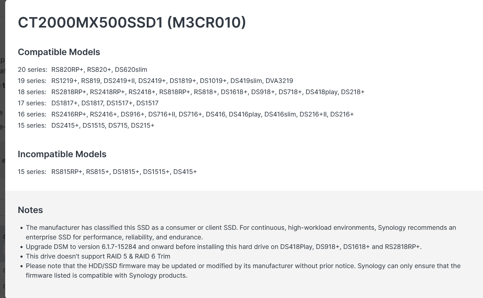Click the 16 series row label
The height and width of the screenshot is (298, 483).
click(32, 114)
